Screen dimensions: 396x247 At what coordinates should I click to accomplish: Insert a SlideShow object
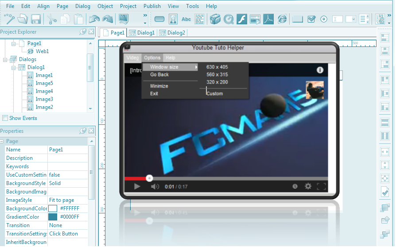(x=255, y=19)
